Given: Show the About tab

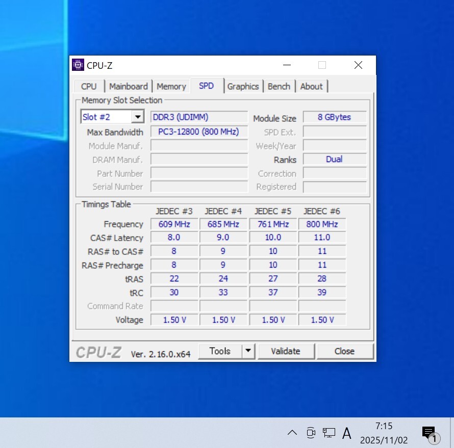Looking at the screenshot, I should point(311,86).
